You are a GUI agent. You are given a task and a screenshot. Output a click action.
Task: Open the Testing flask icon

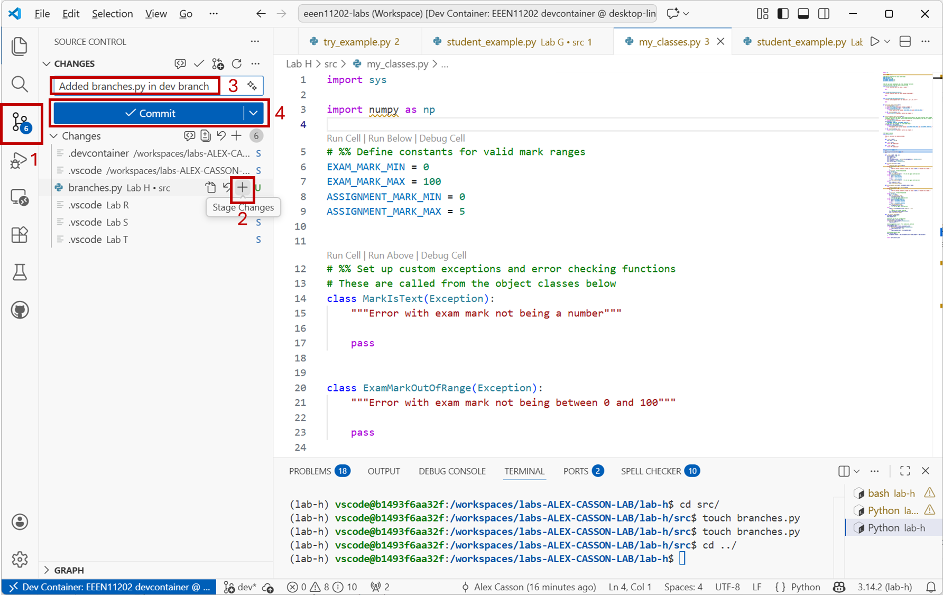[20, 272]
